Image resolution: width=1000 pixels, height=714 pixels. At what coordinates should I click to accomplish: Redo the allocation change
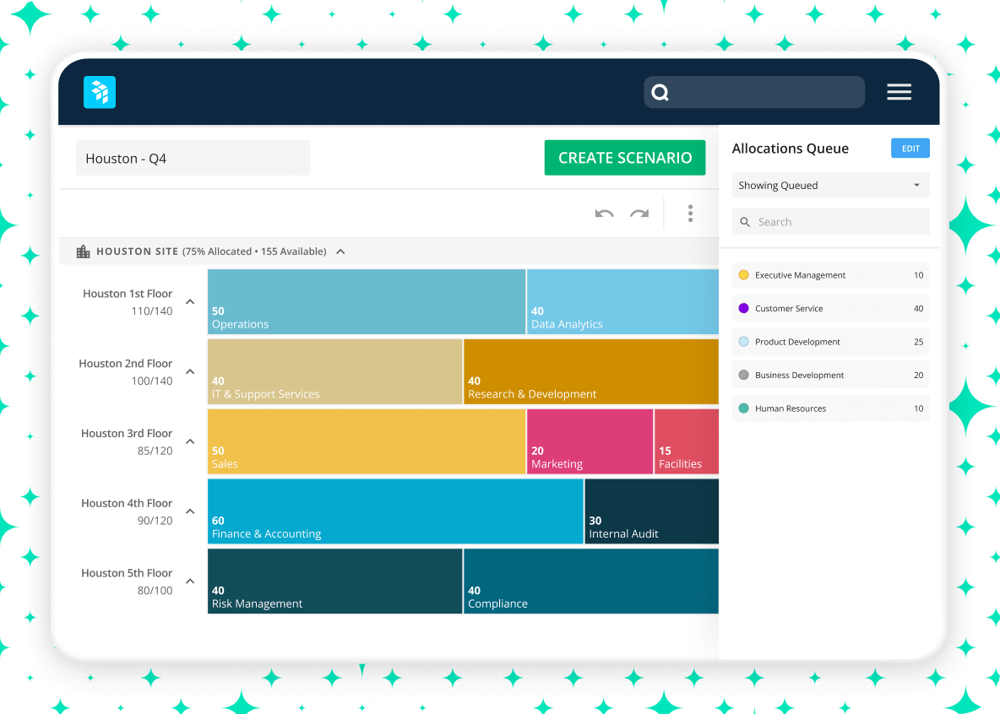click(639, 214)
